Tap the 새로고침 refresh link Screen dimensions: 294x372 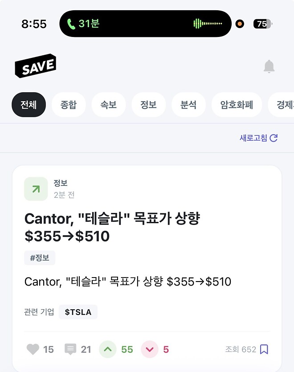coord(258,138)
